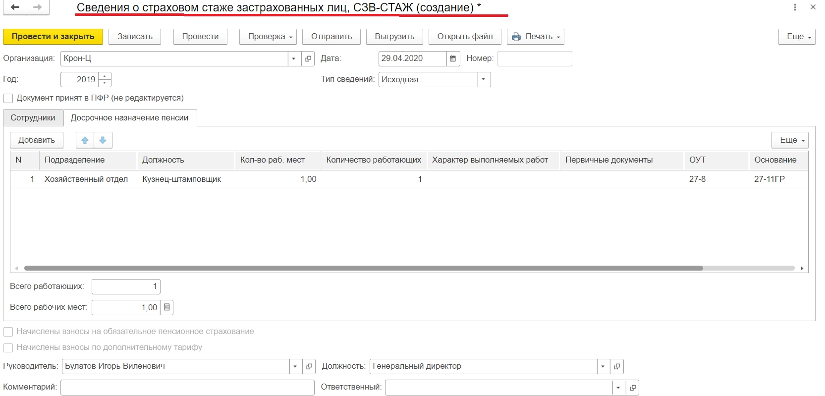Viewport: 825px width, 396px height.
Task: Open the Должность record card
Action: (617, 366)
